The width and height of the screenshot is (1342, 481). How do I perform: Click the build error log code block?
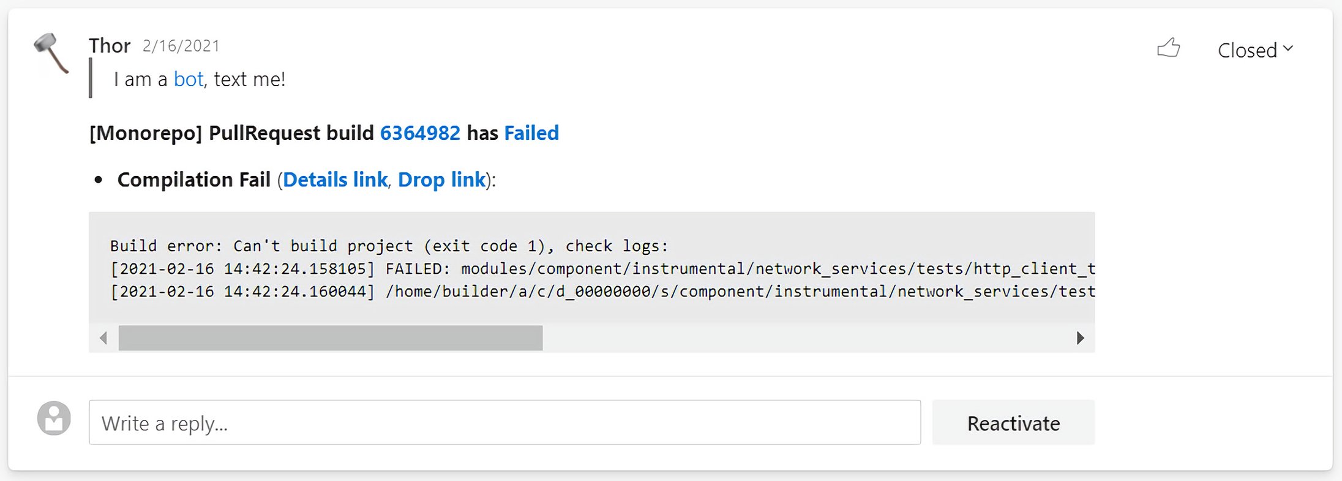click(591, 269)
